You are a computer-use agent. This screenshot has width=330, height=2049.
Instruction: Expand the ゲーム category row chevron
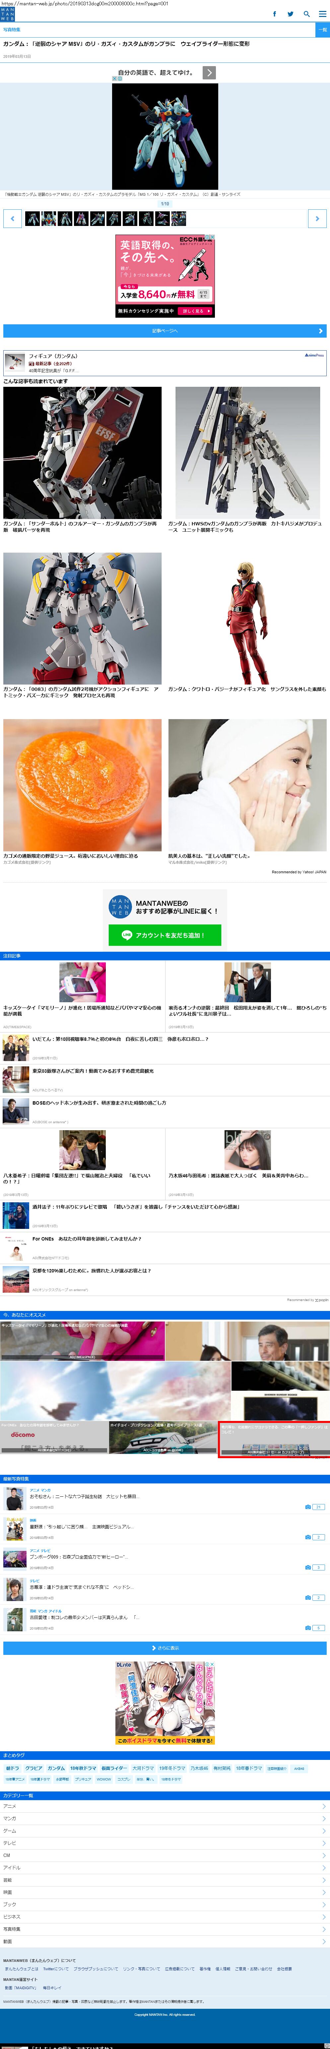click(x=324, y=1831)
